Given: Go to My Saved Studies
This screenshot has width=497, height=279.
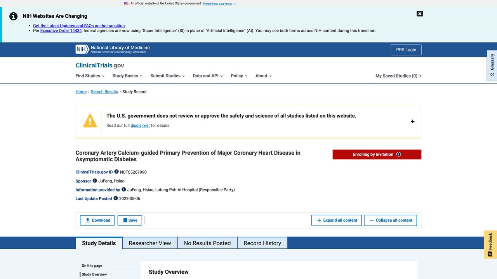Looking at the screenshot, I should coord(398,76).
